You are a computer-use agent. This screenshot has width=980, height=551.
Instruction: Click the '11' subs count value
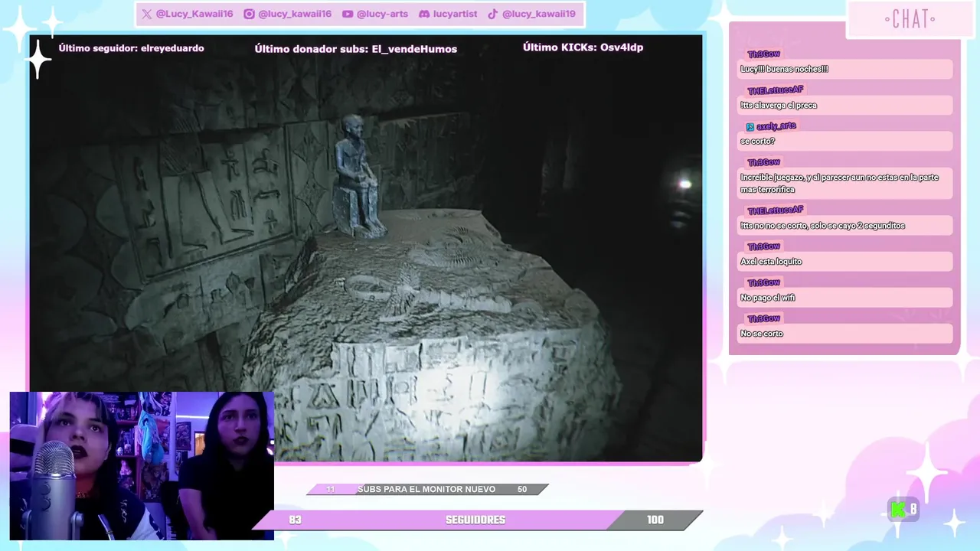pyautogui.click(x=330, y=489)
